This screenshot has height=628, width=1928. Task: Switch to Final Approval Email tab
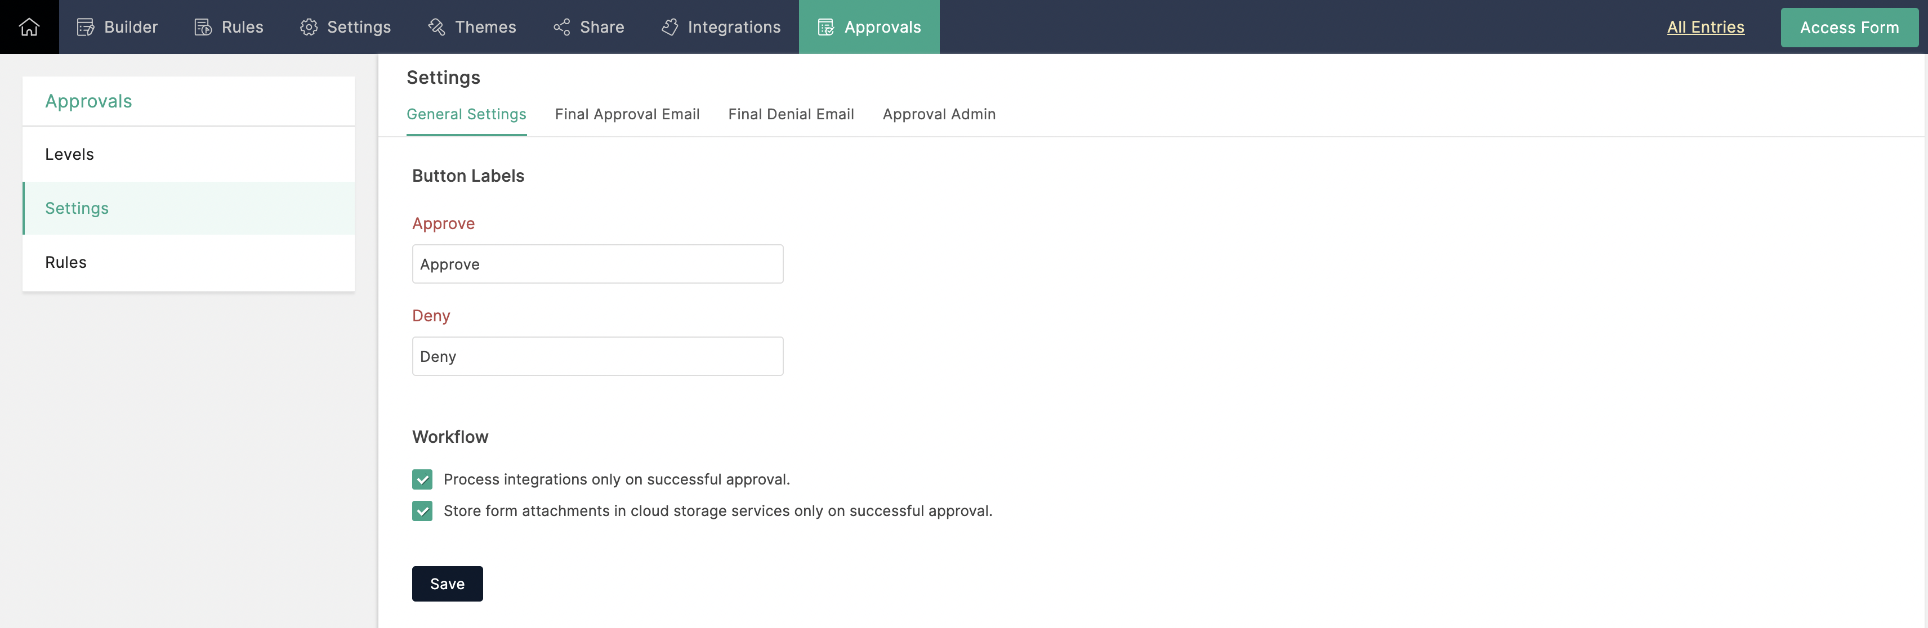tap(627, 113)
